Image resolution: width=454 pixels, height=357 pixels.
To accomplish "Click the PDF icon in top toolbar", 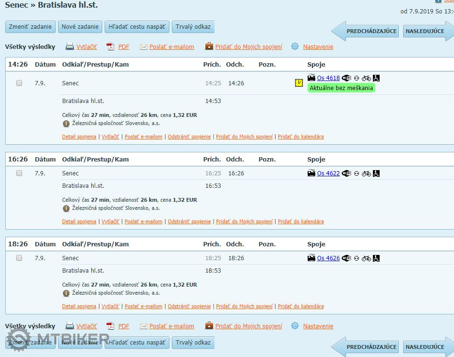I will tap(110, 46).
